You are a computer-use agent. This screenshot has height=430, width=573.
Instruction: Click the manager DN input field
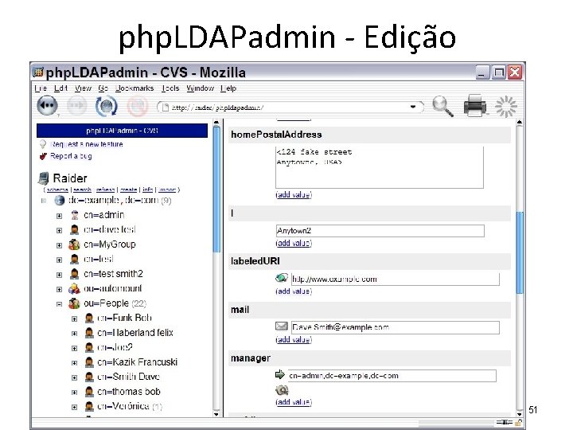pyautogui.click(x=392, y=376)
